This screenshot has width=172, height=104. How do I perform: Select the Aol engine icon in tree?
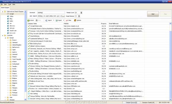(8, 23)
